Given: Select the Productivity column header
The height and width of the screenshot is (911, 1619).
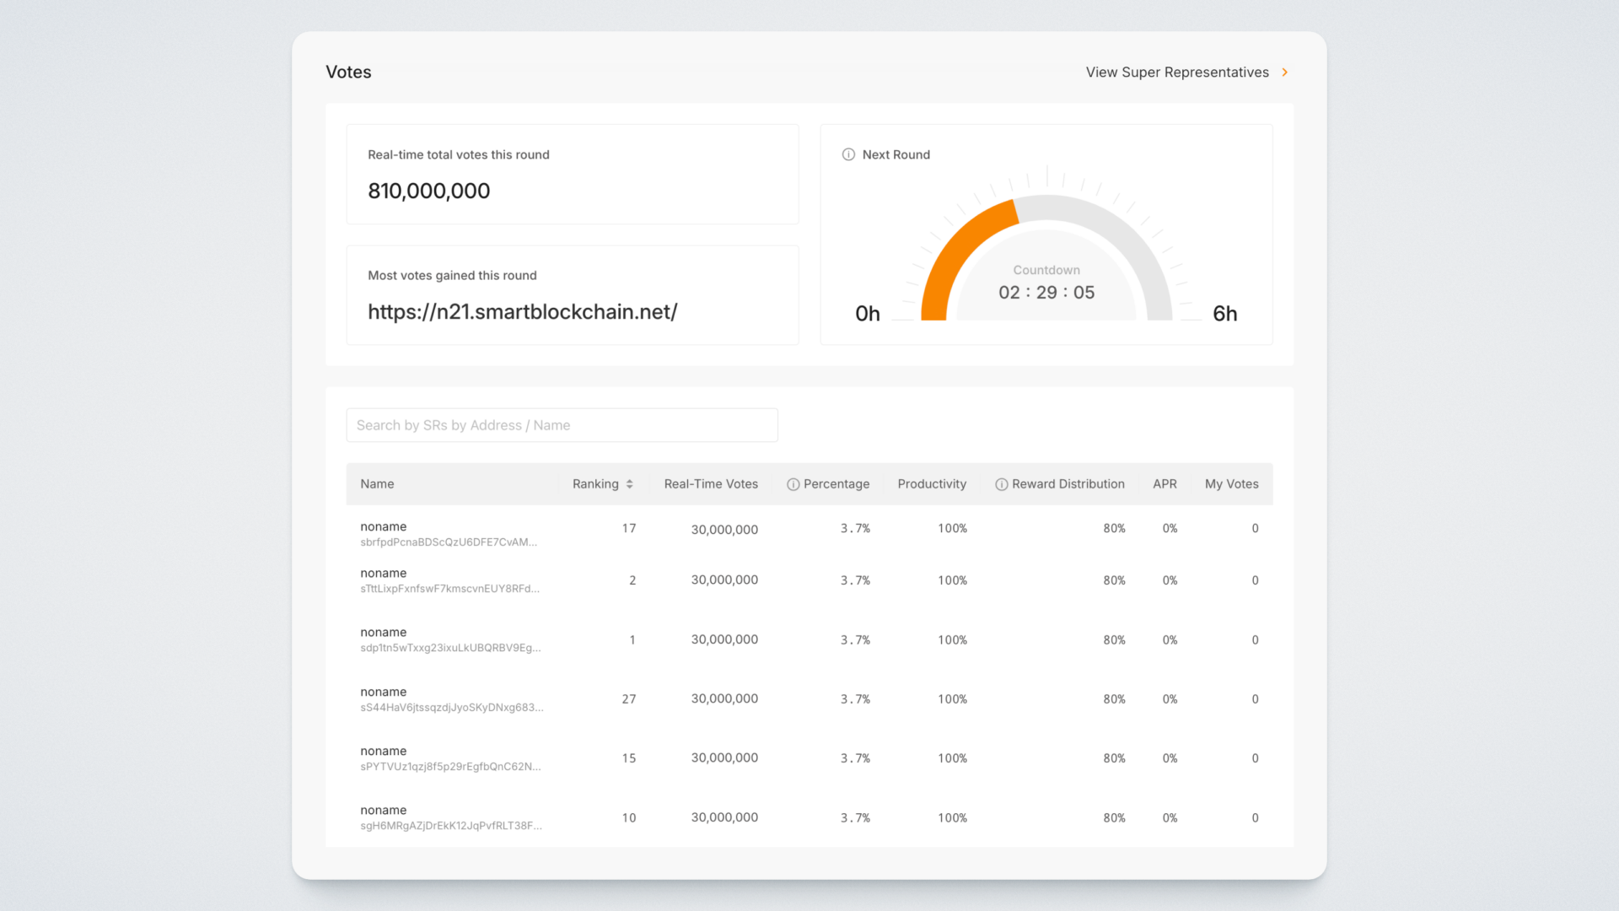Looking at the screenshot, I should click(x=932, y=484).
